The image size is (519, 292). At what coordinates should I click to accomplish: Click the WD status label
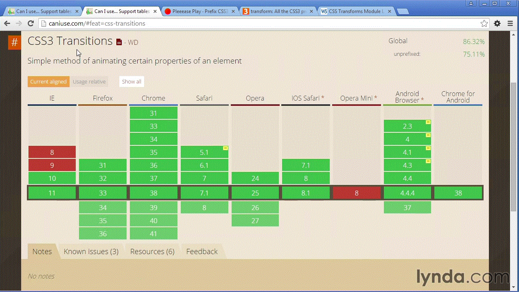[133, 42]
